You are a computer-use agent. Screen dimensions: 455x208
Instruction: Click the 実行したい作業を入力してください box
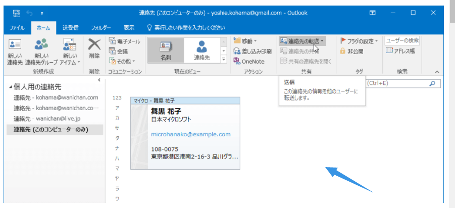[x=186, y=28]
